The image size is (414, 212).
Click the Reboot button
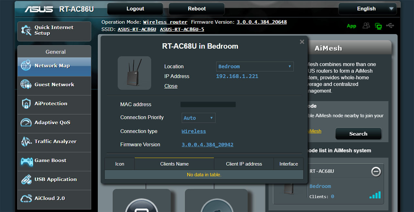[197, 9]
